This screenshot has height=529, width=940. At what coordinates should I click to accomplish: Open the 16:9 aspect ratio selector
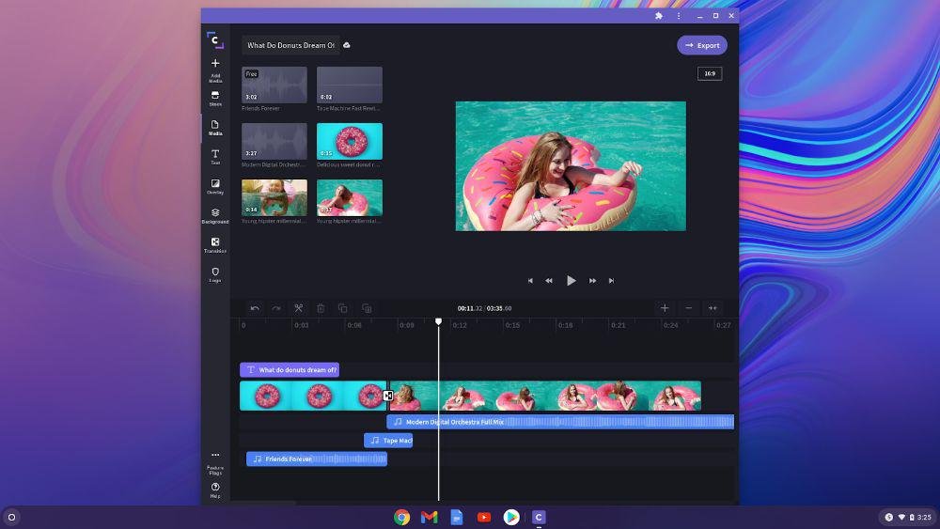tap(710, 73)
